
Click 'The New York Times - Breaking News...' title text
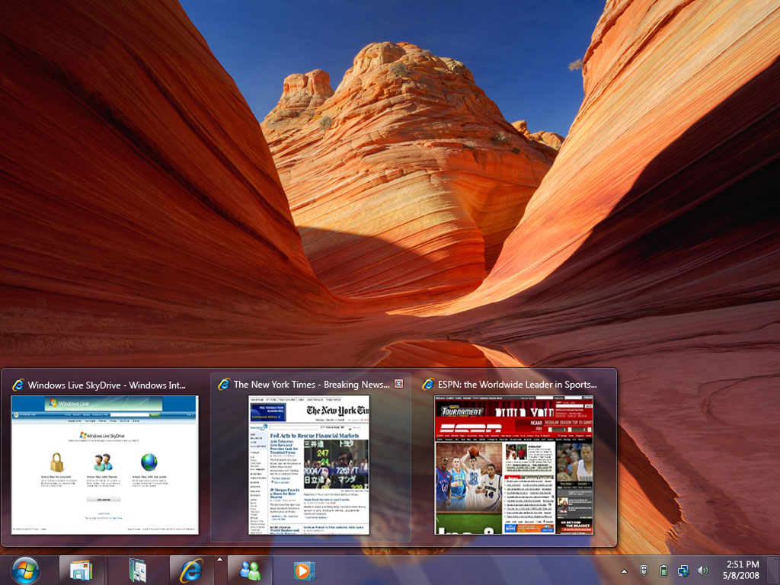[x=312, y=385]
